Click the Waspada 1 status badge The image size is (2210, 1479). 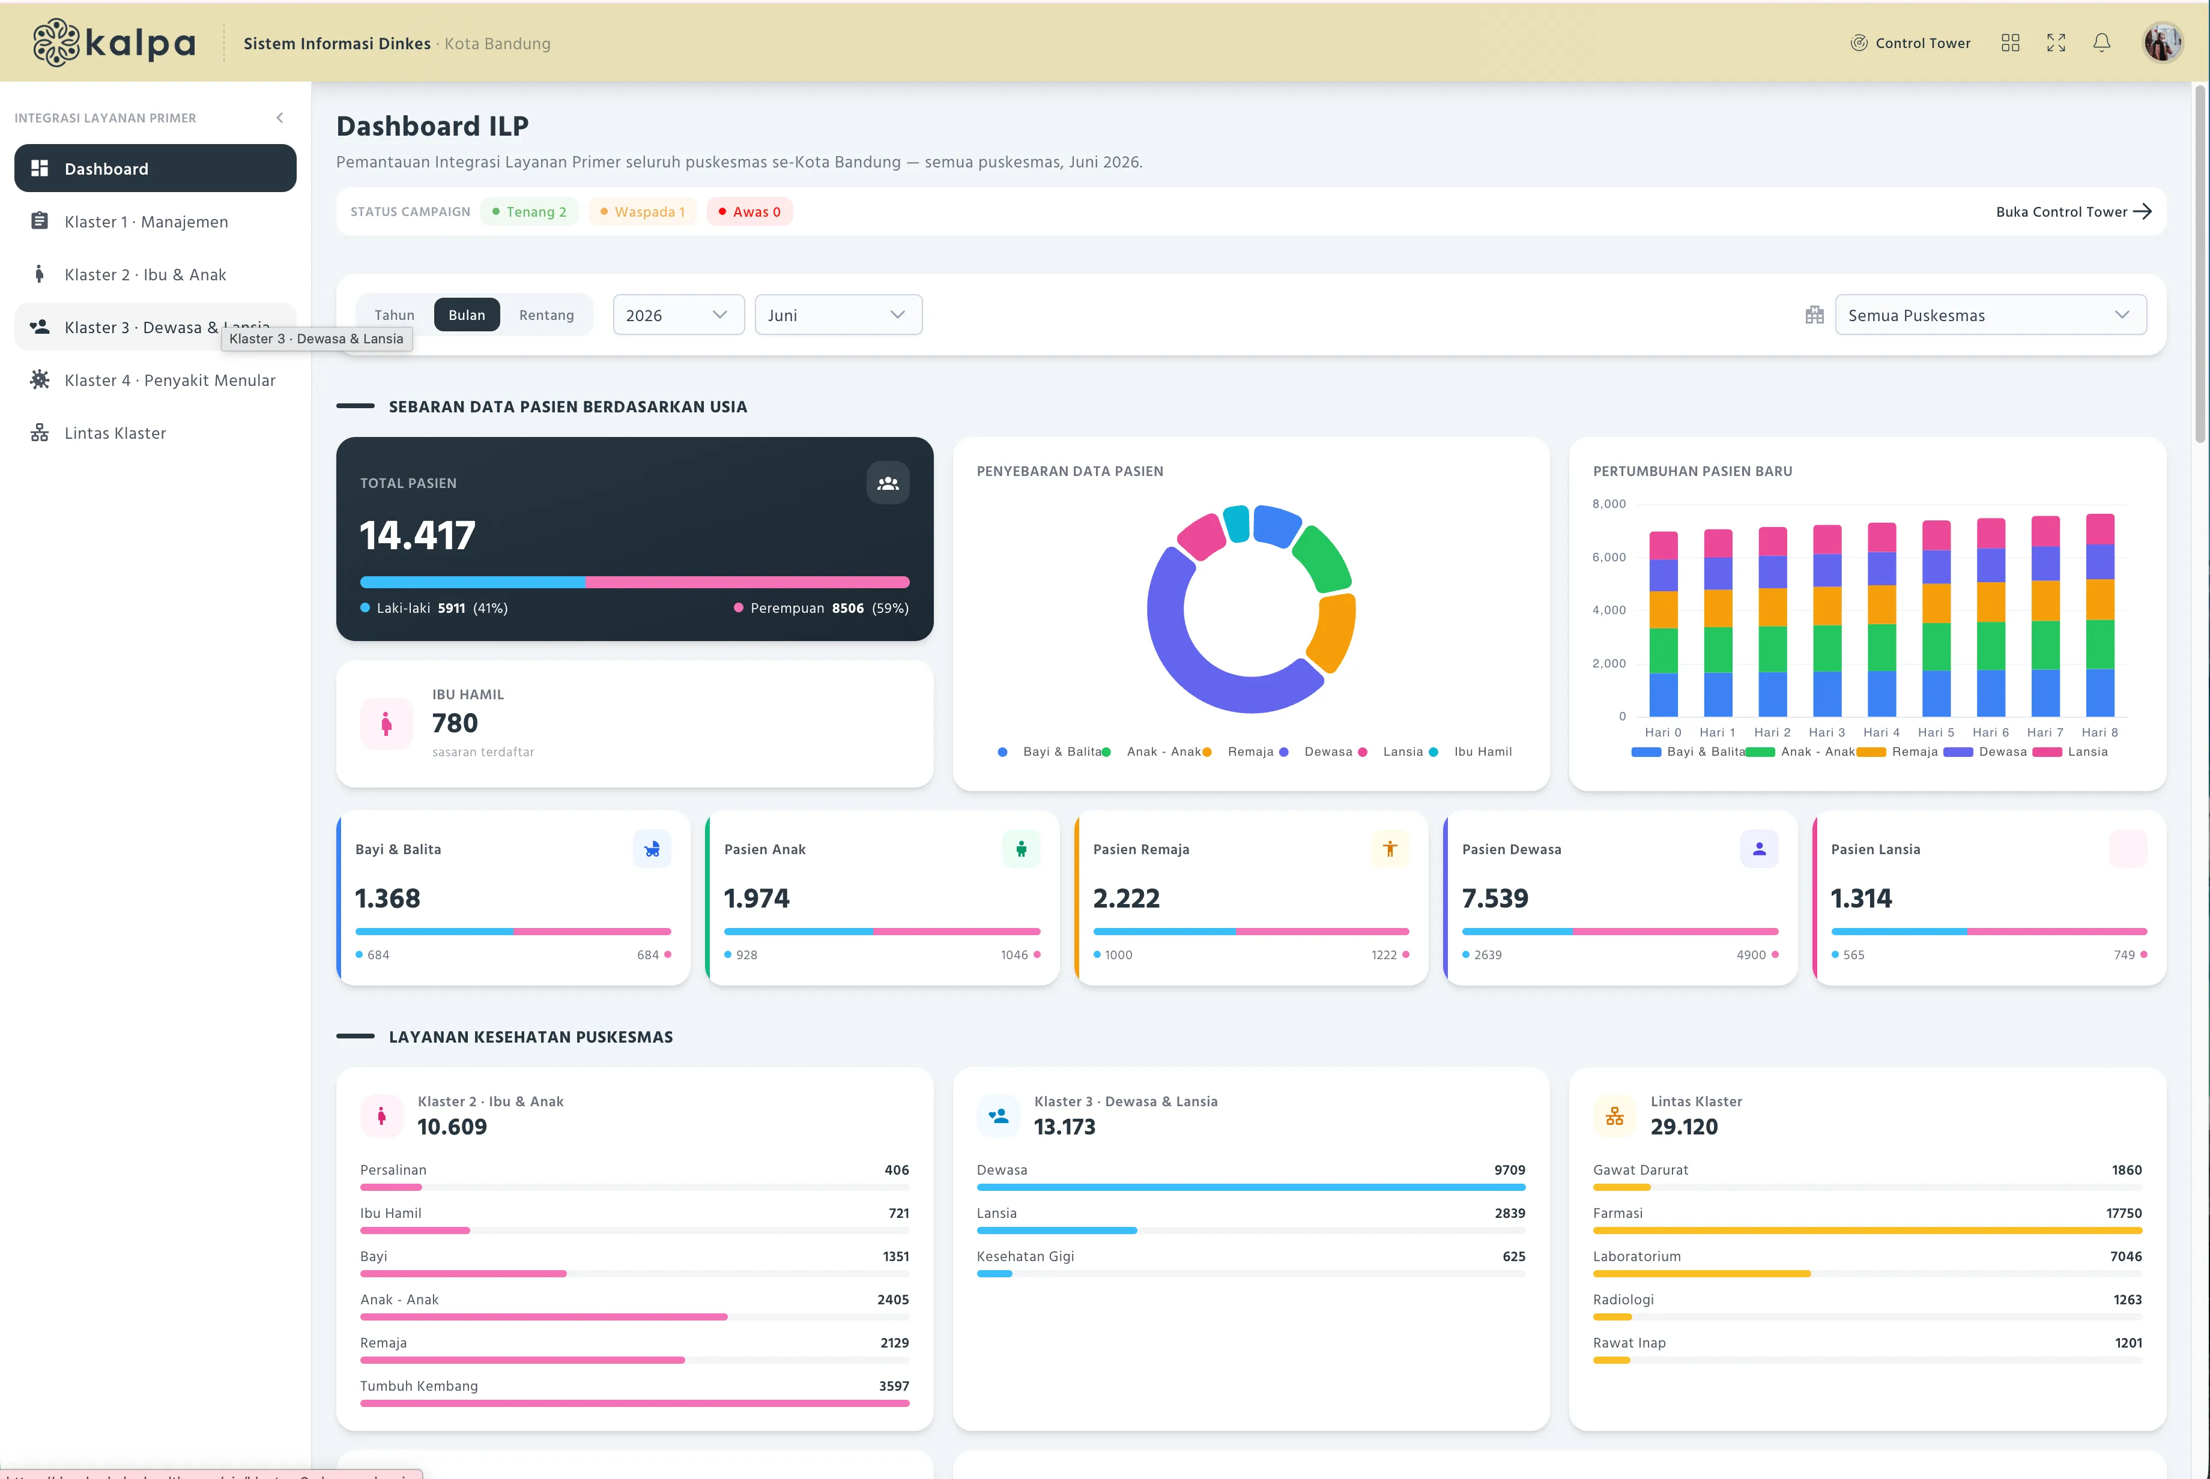pyautogui.click(x=643, y=211)
